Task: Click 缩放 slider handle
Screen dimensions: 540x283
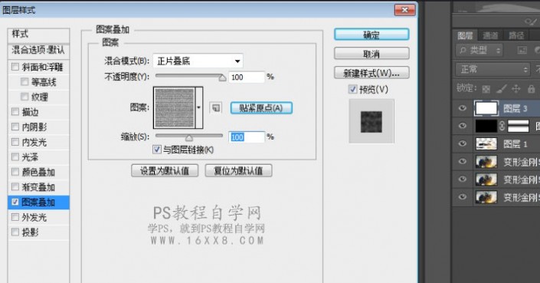Action: [188, 137]
